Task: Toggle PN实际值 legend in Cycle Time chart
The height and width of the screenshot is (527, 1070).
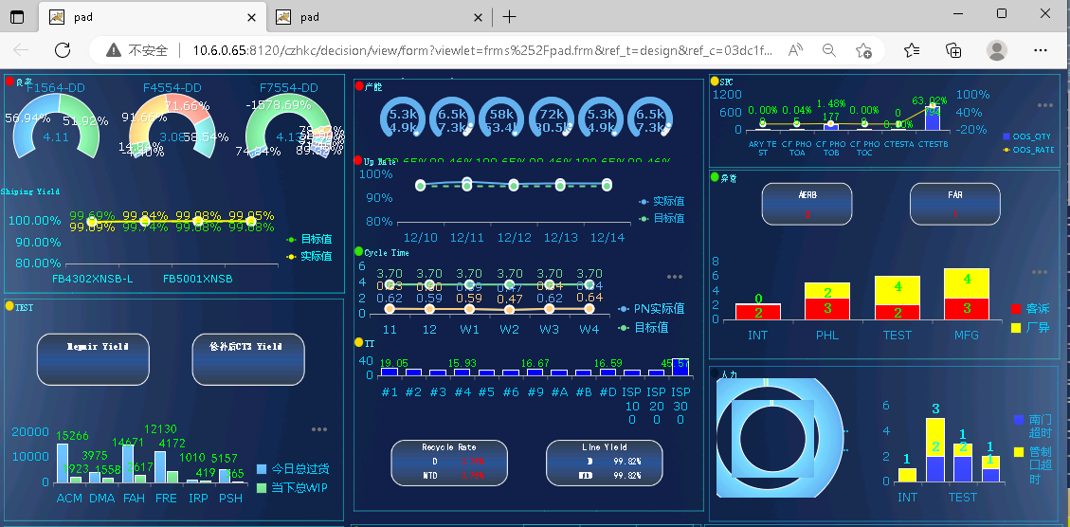Action: click(x=651, y=309)
